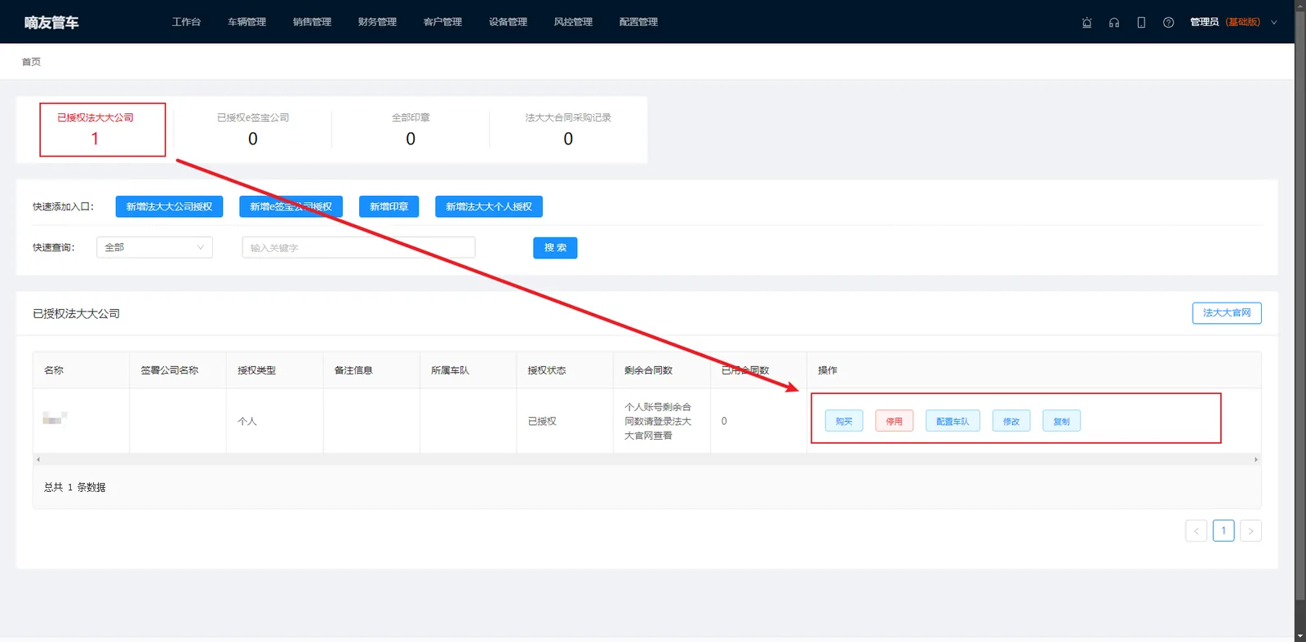Click the red 停用 action button
Image resolution: width=1306 pixels, height=642 pixels.
coord(895,421)
